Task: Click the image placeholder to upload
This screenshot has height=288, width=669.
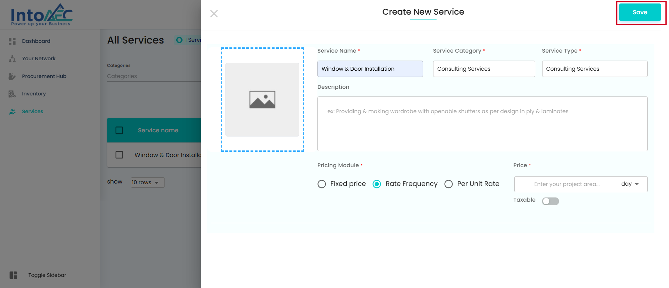Action: (262, 100)
